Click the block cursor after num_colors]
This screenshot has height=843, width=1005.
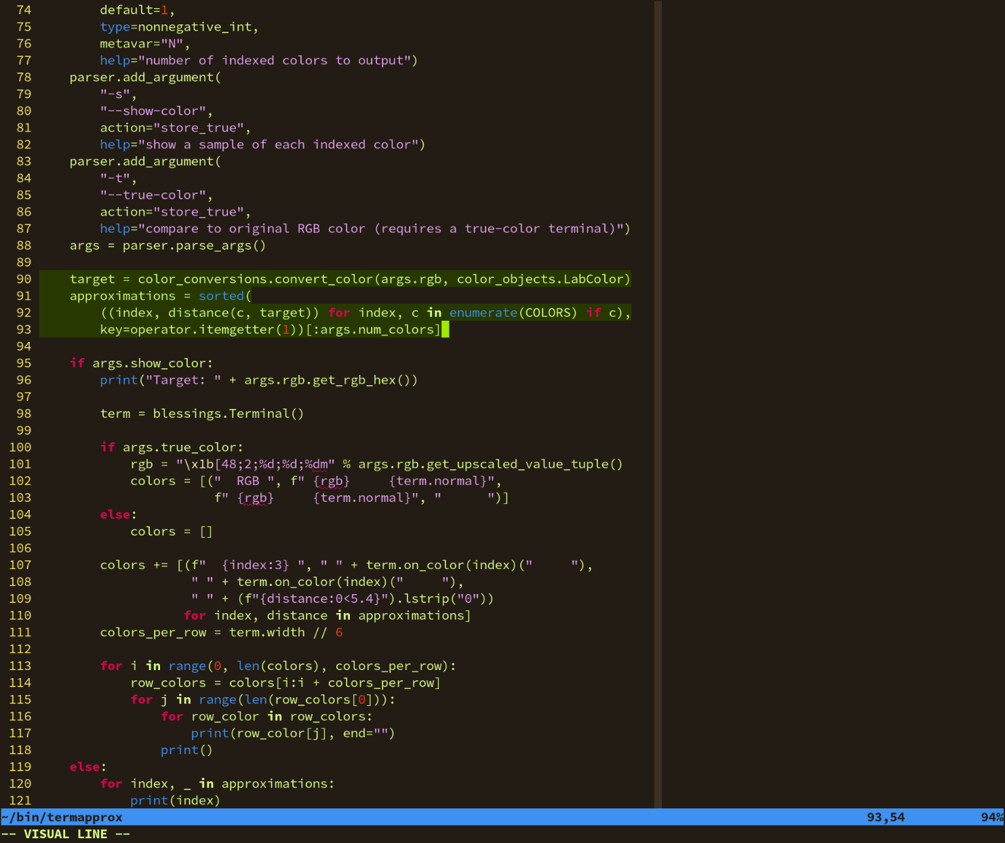(446, 330)
